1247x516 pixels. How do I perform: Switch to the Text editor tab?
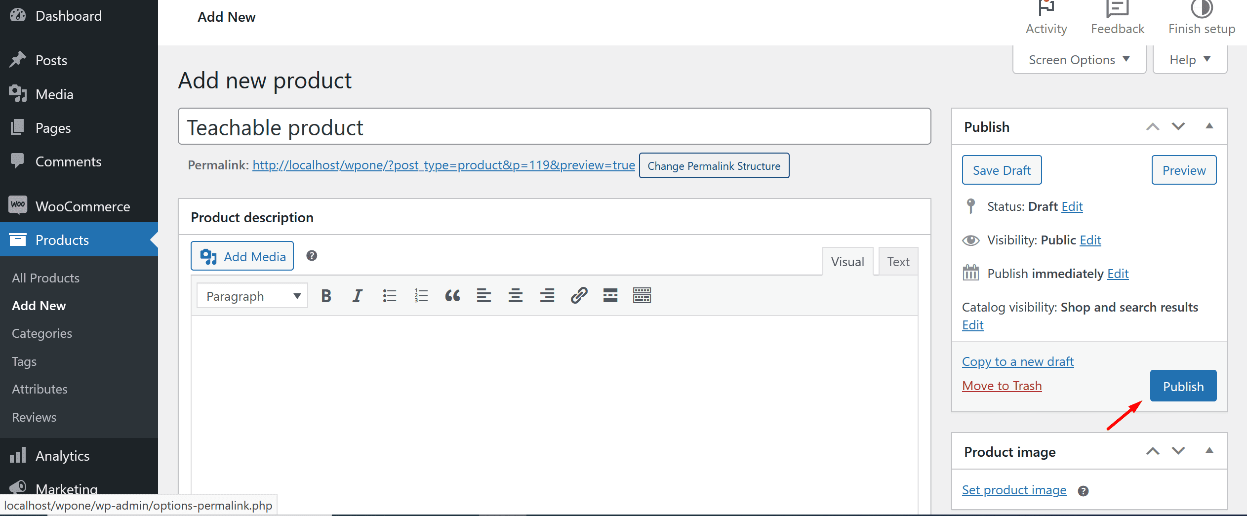898,261
